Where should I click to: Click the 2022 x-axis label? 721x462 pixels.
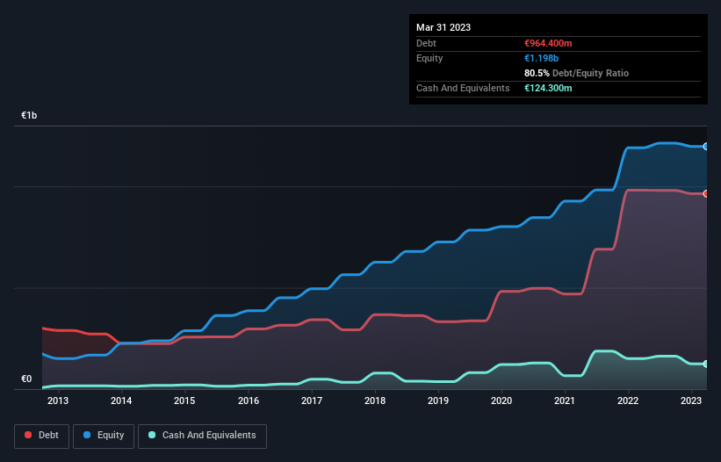[628, 401]
